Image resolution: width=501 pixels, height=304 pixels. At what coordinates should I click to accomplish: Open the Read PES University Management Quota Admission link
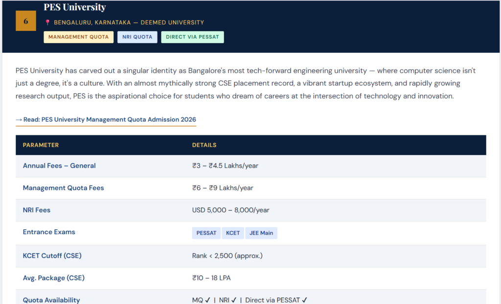click(106, 119)
